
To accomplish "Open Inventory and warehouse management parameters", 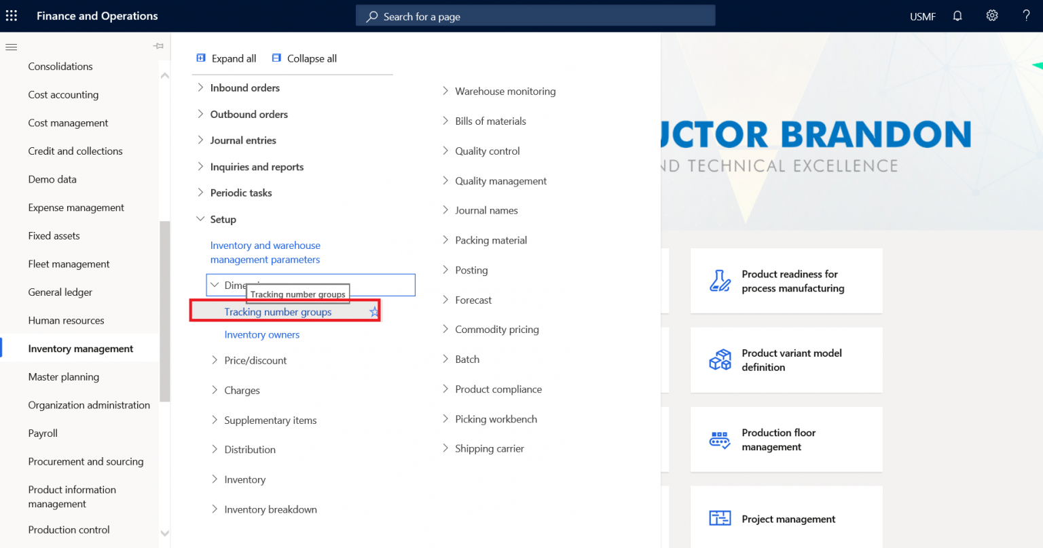I will pos(266,252).
